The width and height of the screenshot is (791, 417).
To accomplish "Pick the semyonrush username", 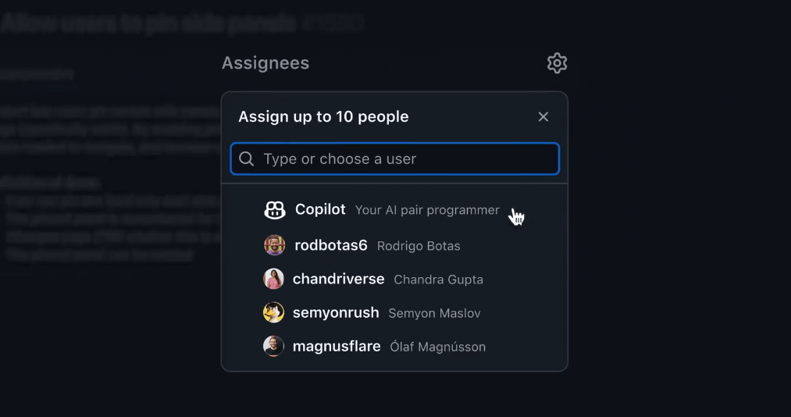I will [336, 312].
